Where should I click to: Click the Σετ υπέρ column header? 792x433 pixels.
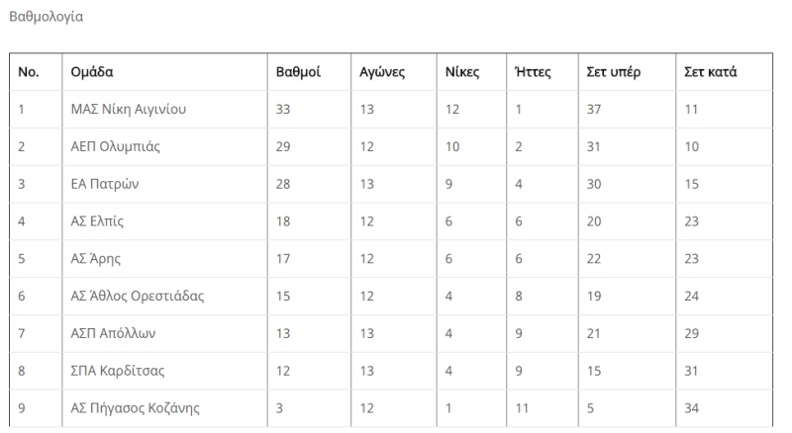point(613,72)
